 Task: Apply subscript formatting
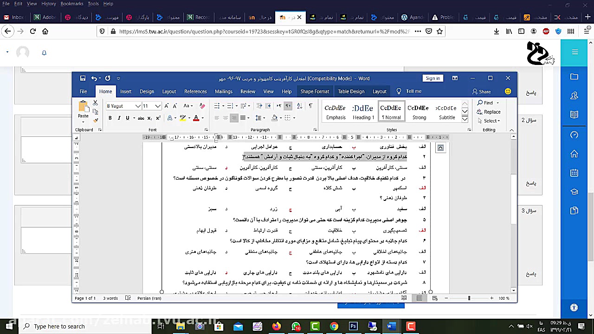[149, 118]
